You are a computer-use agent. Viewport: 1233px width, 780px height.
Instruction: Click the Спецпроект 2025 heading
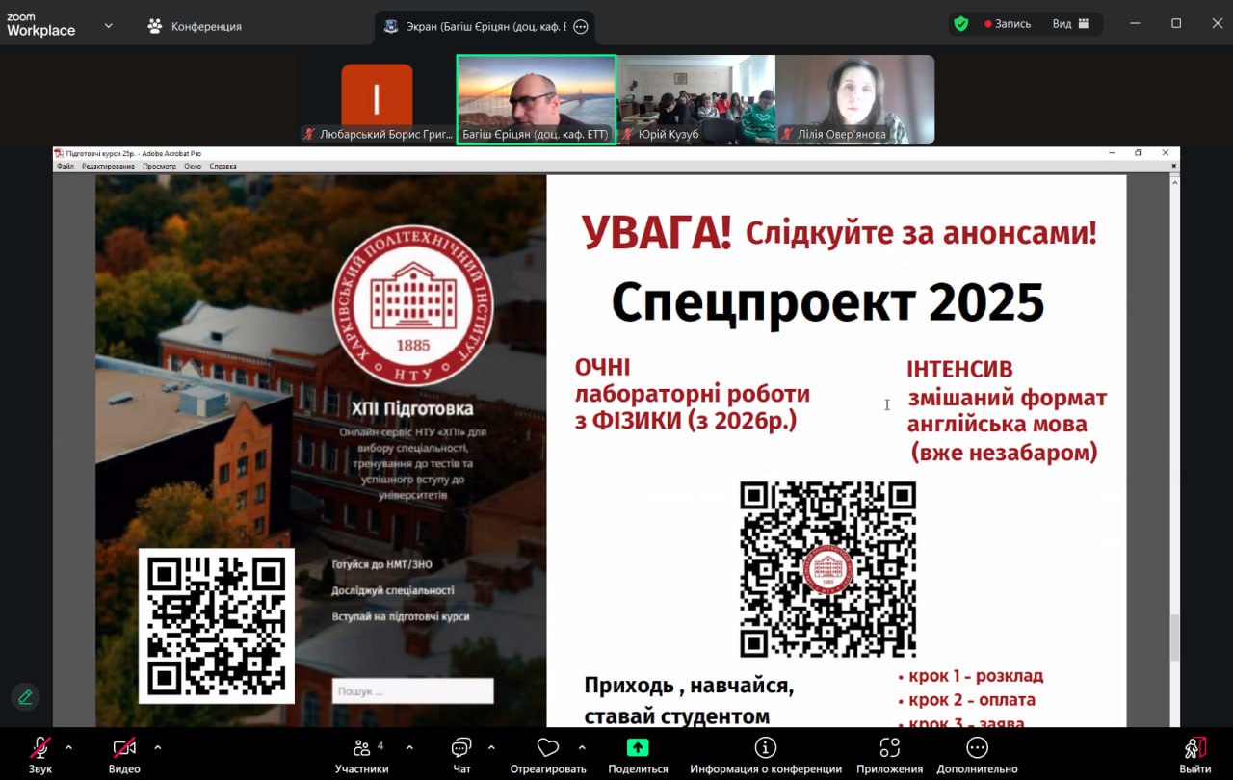click(x=827, y=302)
